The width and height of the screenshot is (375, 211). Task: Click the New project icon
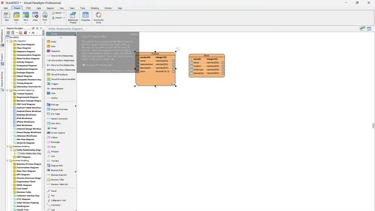(x=7, y=16)
